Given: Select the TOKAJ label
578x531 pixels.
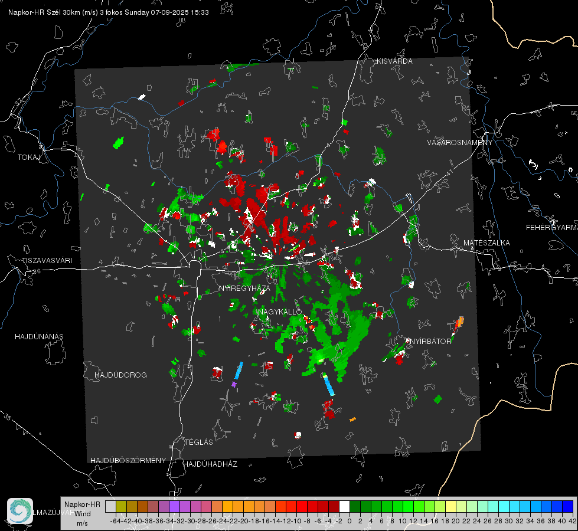Looking at the screenshot, I should click(x=29, y=158).
